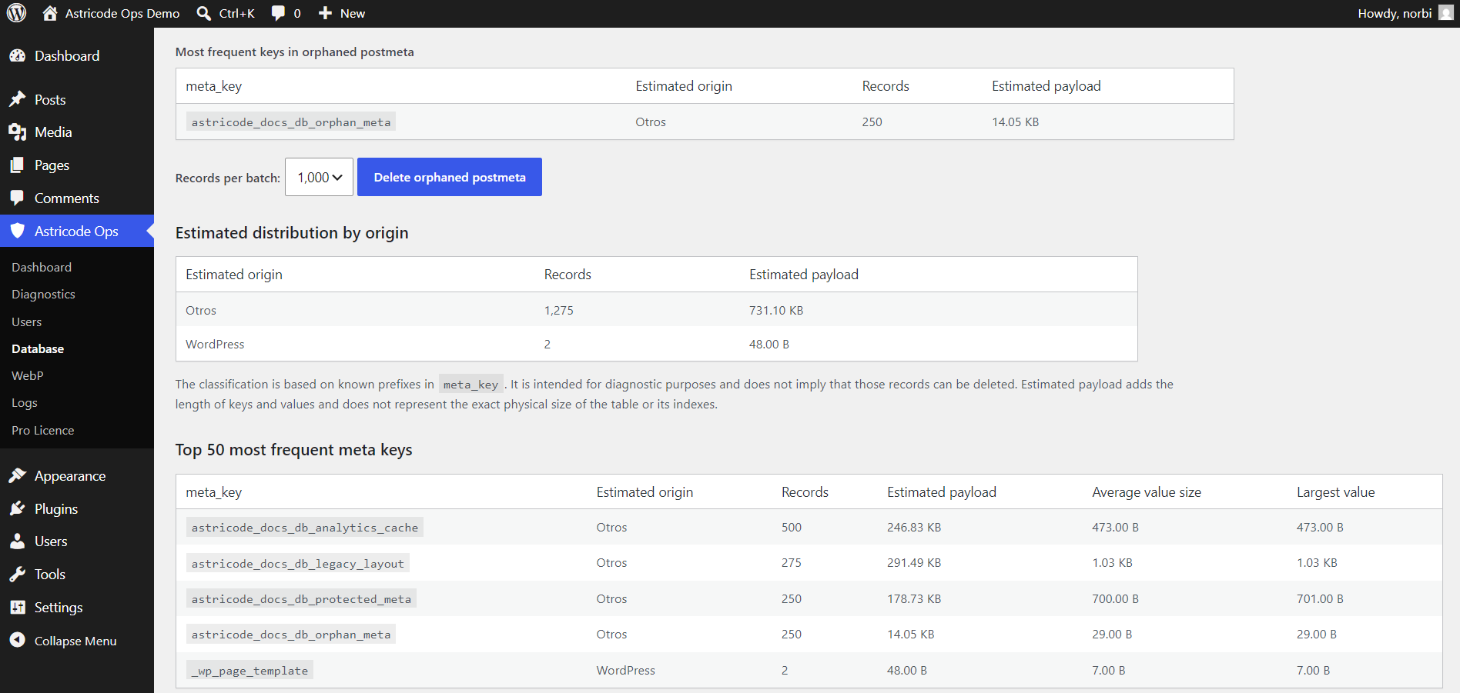
Task: Click the WordPress logo icon
Action: coord(17,13)
